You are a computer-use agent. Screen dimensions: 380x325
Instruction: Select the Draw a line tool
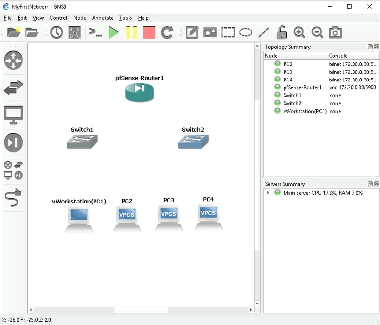coord(264,32)
